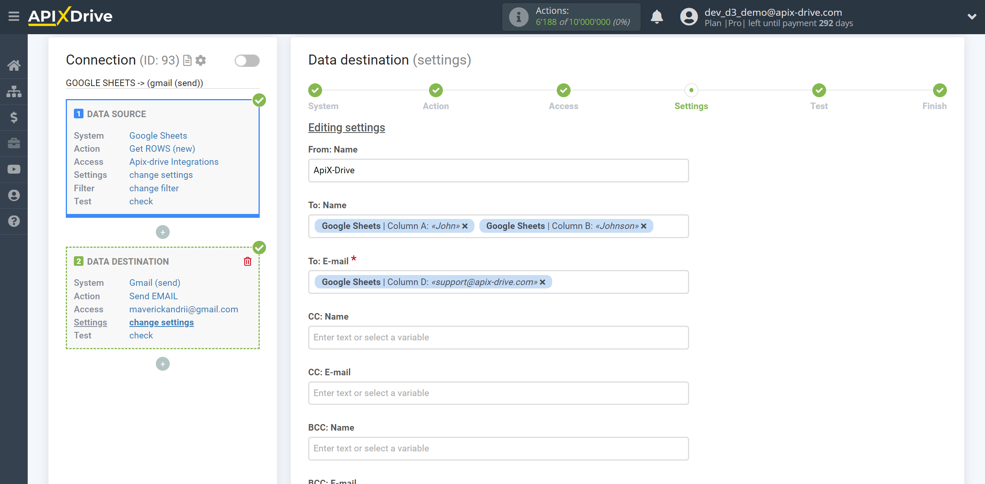Open the video tutorials sidebar icon

[14, 169]
